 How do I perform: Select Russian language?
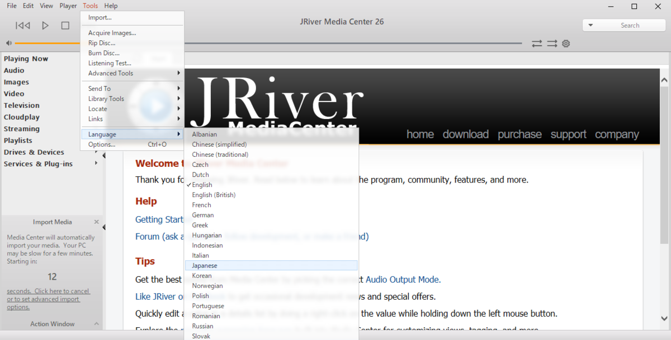(x=271, y=326)
